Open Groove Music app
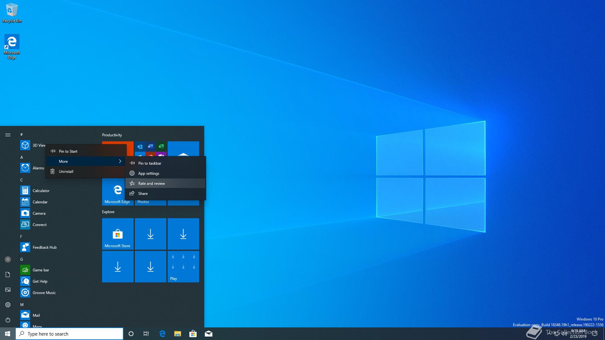 click(x=44, y=293)
